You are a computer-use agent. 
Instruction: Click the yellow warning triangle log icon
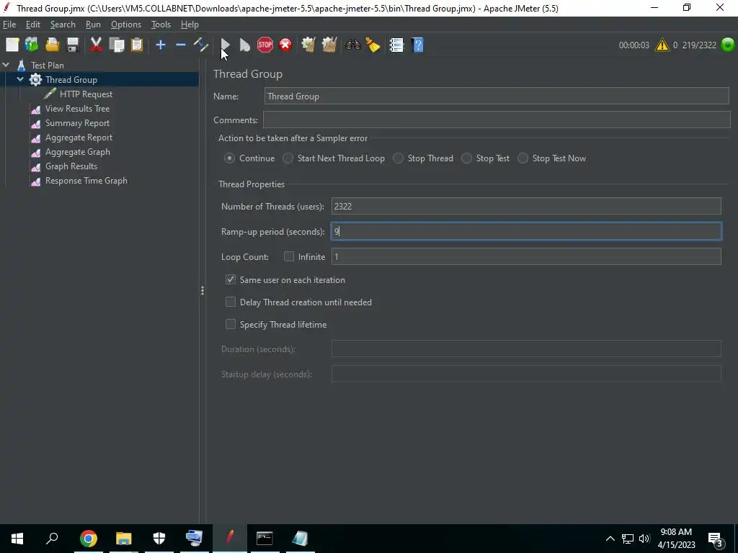(662, 45)
